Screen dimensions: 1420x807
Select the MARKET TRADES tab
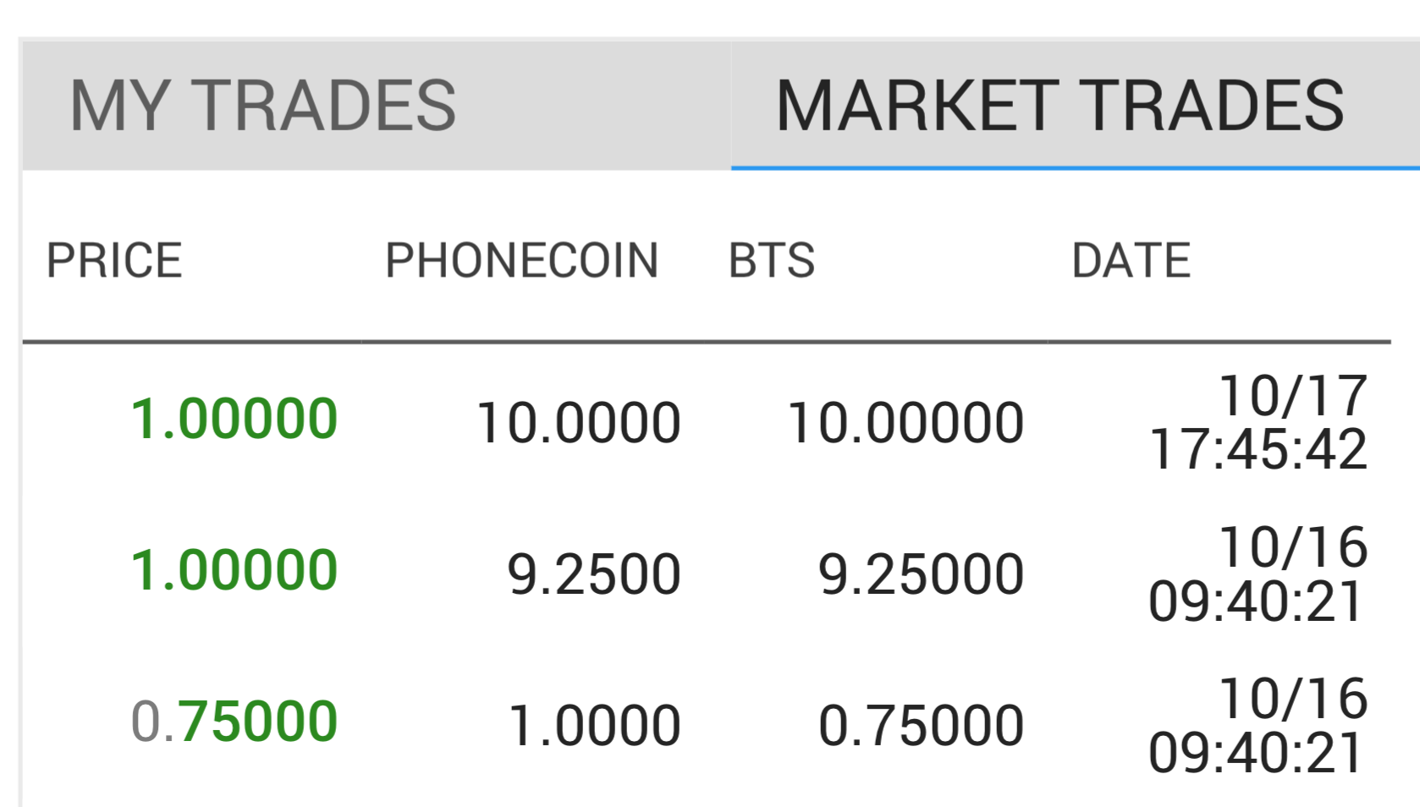(1059, 106)
